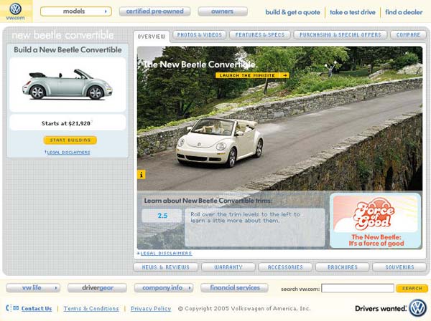Image resolution: width=431 pixels, height=321 pixels.
Task: Click the yellow info icon on the photo
Action: [x=142, y=175]
